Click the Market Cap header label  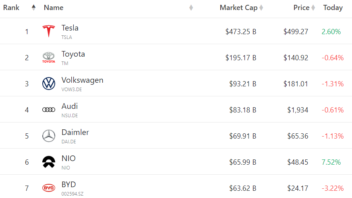(x=238, y=8)
